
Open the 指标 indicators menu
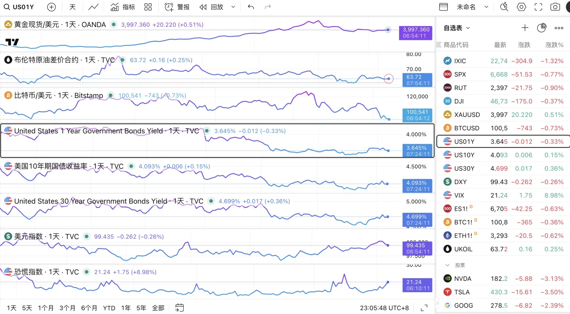(x=123, y=7)
